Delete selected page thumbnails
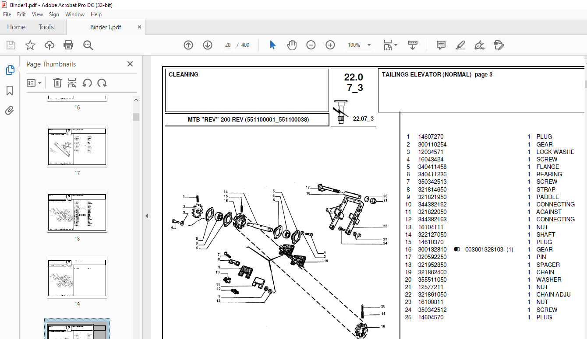587x339 pixels. [x=57, y=83]
